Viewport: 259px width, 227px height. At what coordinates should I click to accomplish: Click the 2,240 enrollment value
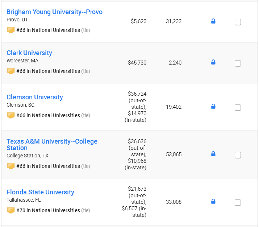175,63
